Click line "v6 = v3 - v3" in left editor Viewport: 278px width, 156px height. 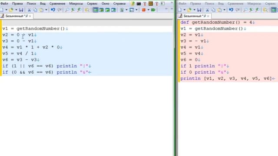point(21,60)
